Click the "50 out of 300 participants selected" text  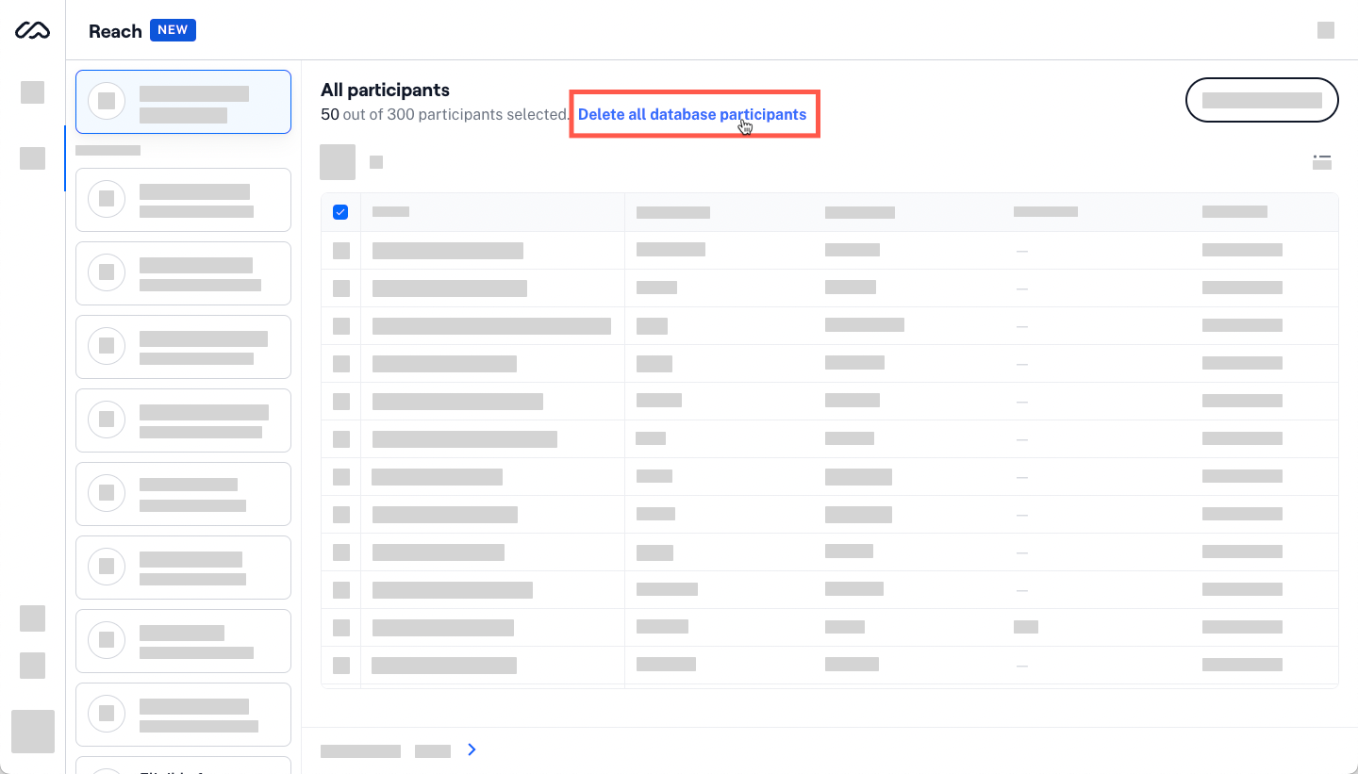pos(444,115)
